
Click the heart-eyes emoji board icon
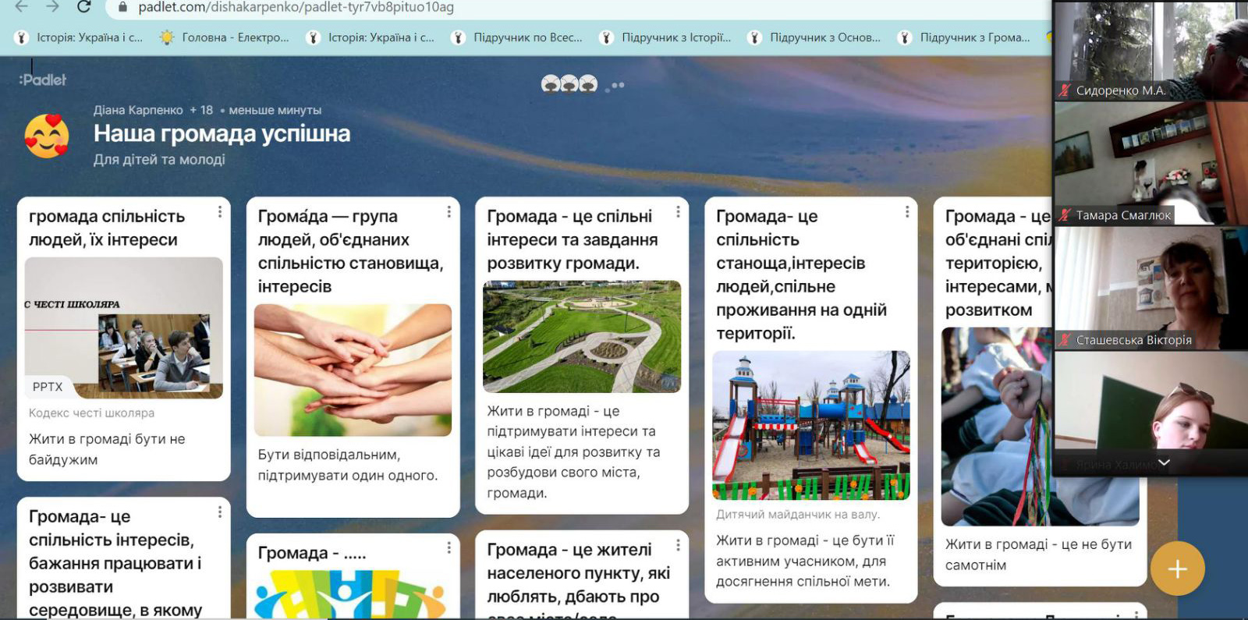[x=47, y=136]
